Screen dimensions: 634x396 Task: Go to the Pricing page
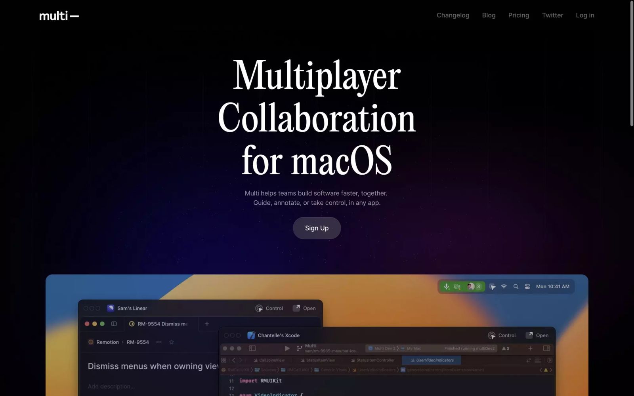[519, 15]
